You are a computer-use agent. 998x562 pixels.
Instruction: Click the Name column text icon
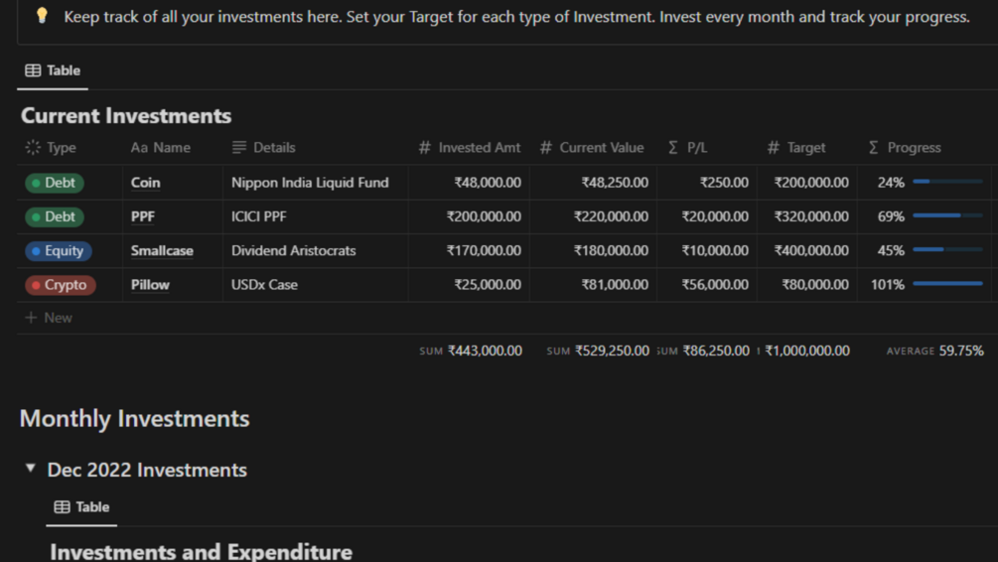[x=139, y=148]
